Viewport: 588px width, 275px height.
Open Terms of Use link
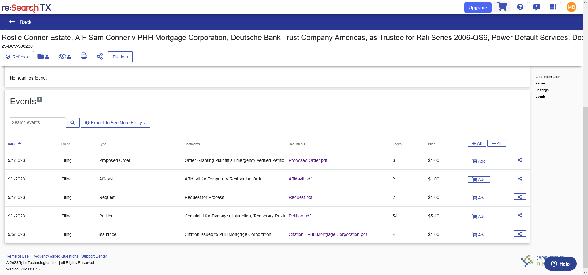[x=17, y=256]
